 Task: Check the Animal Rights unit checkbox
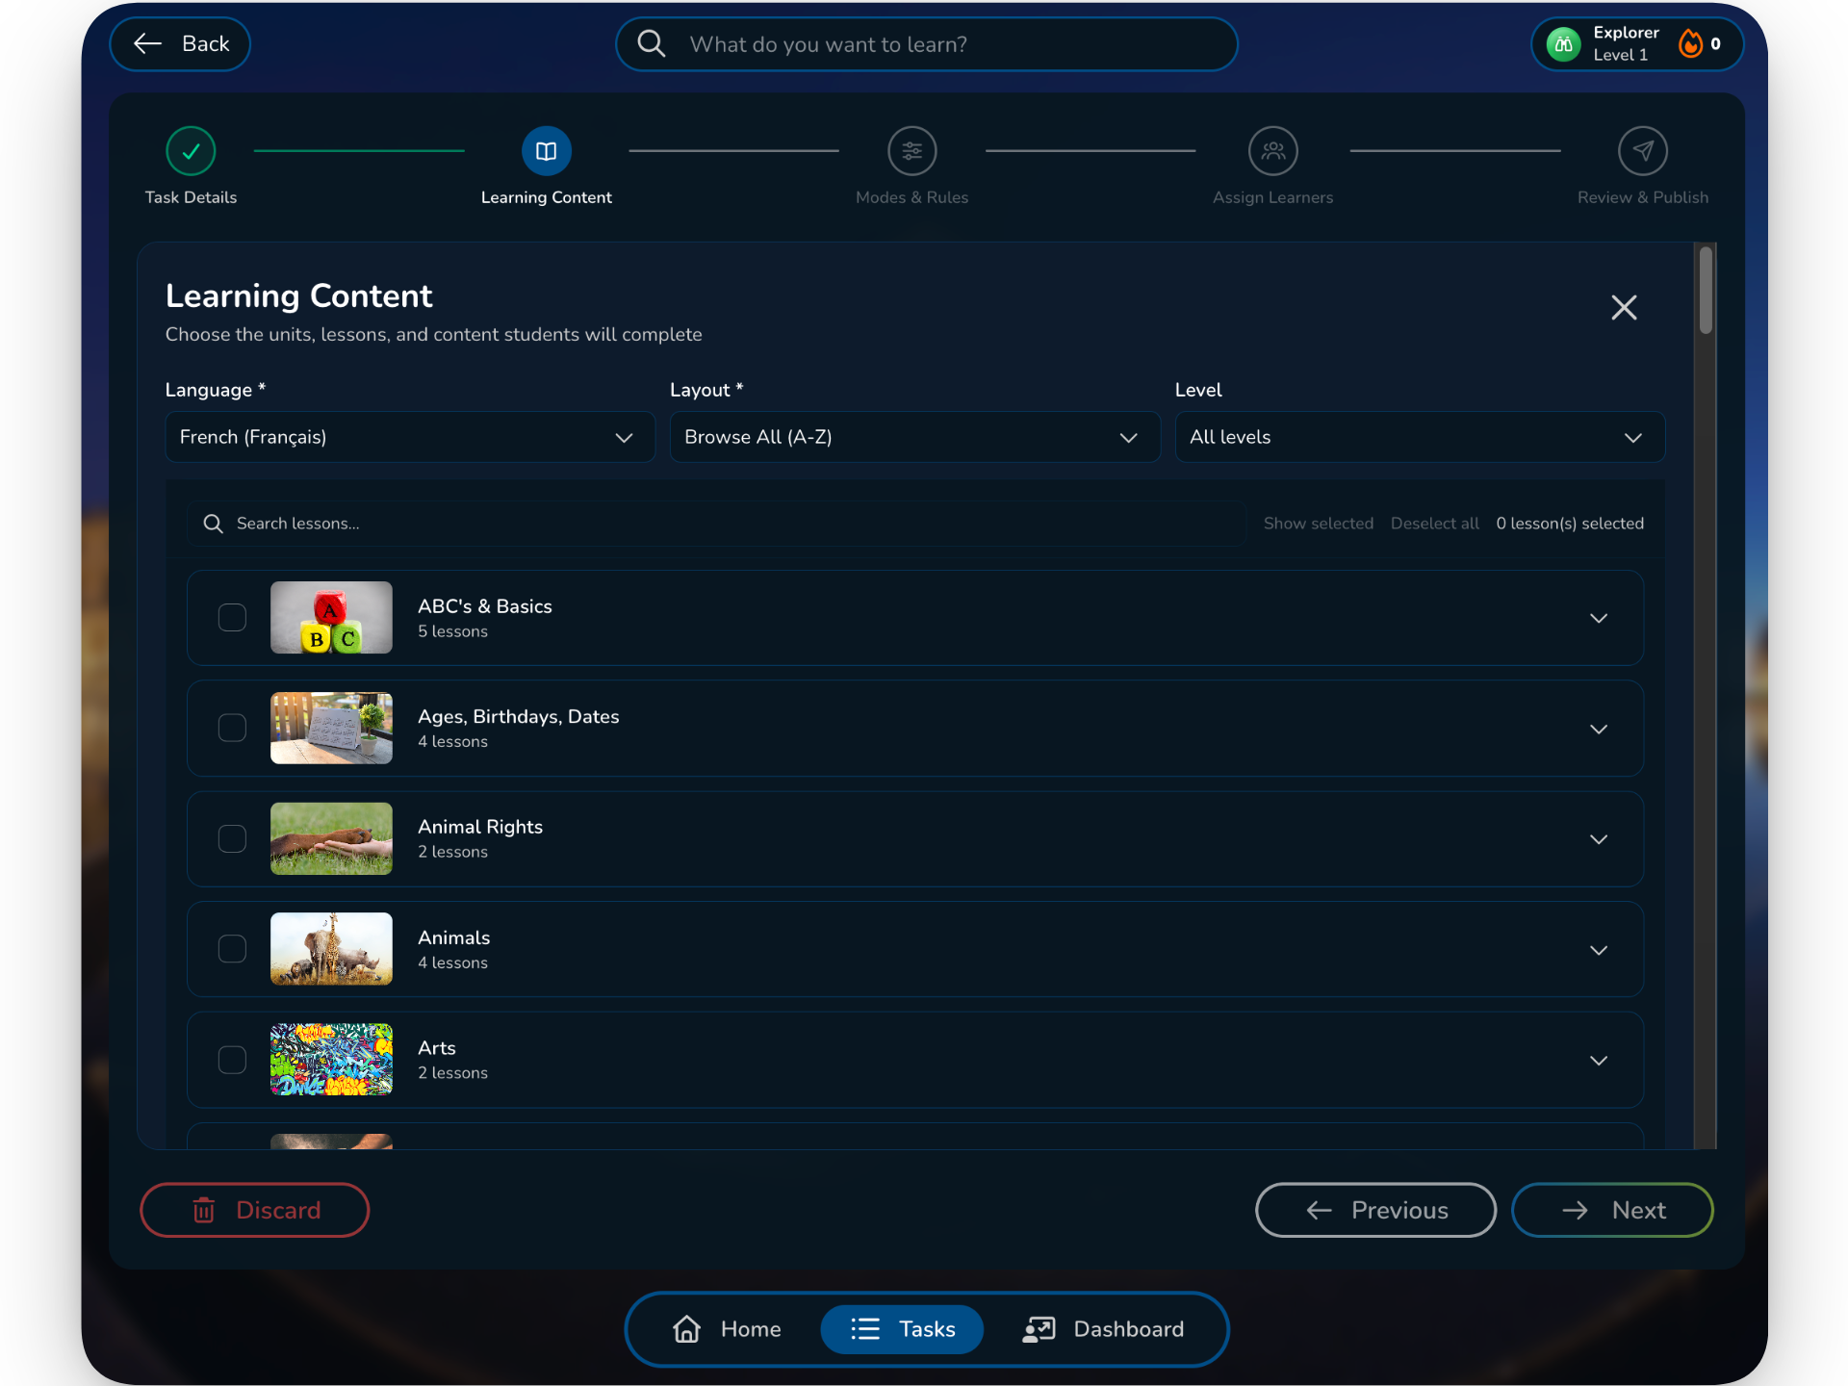[x=232, y=838]
